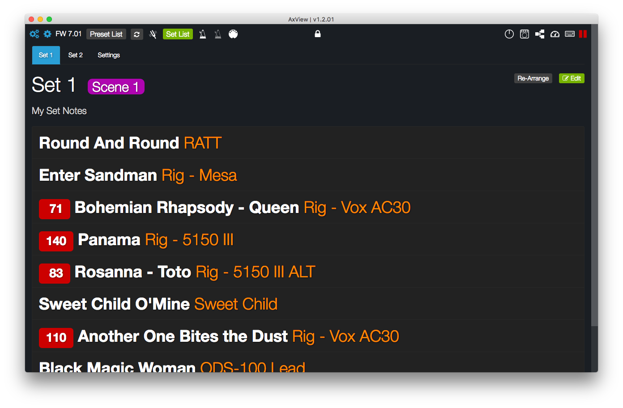Click the RATT preset name
This screenshot has height=408, width=623.
click(203, 143)
